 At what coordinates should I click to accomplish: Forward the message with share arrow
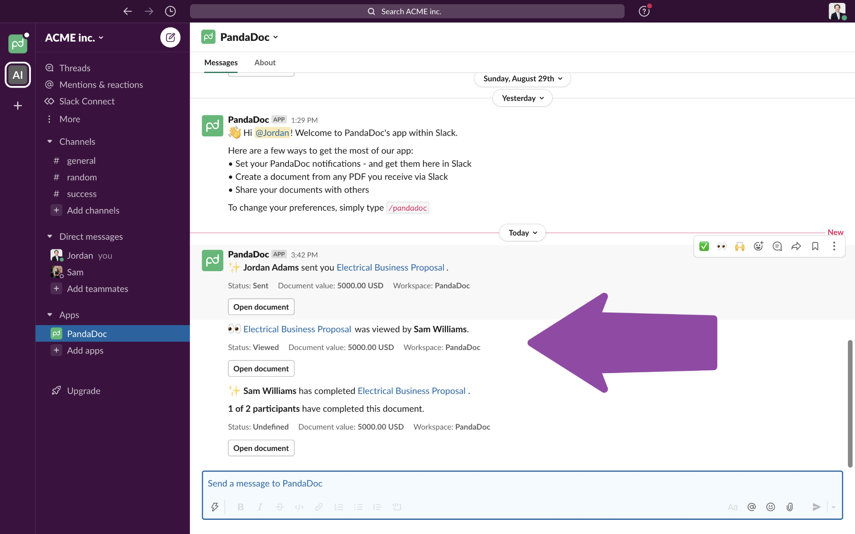coord(796,246)
